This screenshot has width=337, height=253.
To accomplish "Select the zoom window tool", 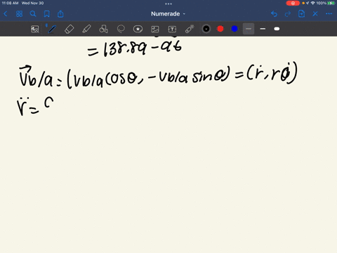I will [35, 29].
